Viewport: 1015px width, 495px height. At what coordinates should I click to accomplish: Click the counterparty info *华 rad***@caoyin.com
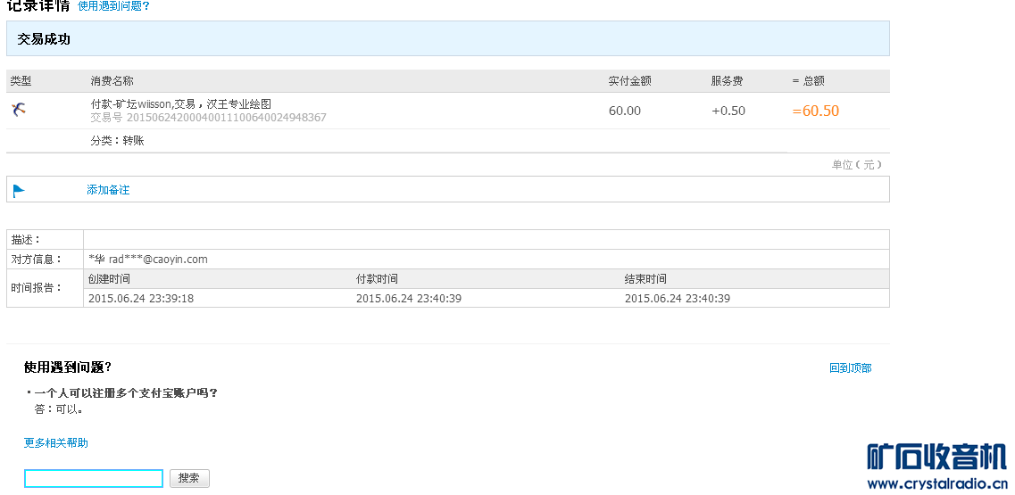148,259
